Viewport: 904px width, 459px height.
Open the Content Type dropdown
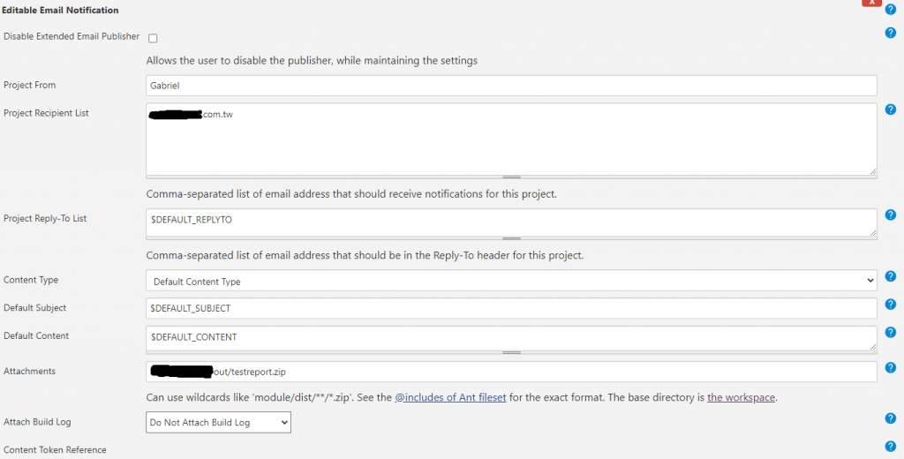511,281
